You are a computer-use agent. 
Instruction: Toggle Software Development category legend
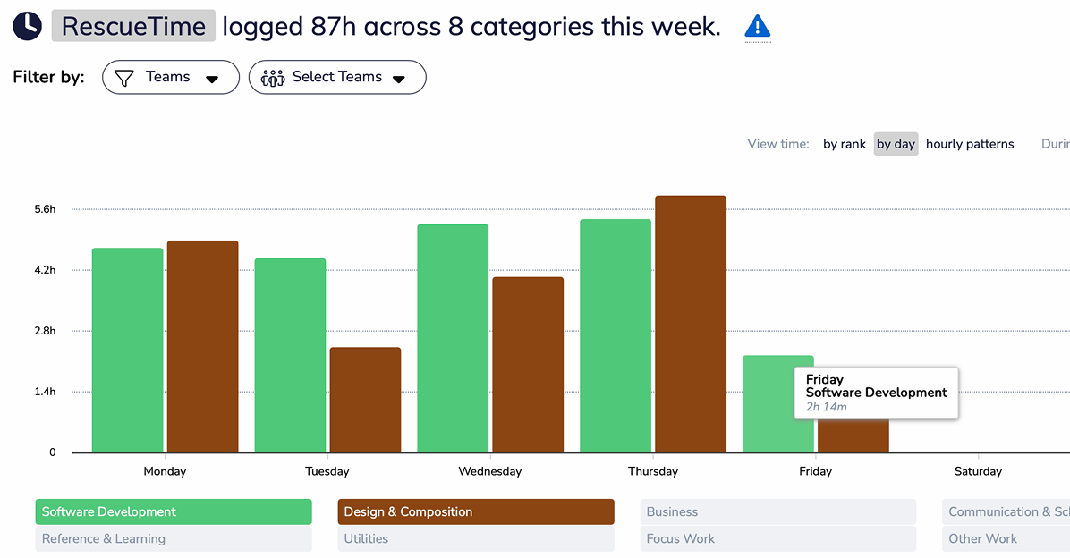click(x=174, y=511)
